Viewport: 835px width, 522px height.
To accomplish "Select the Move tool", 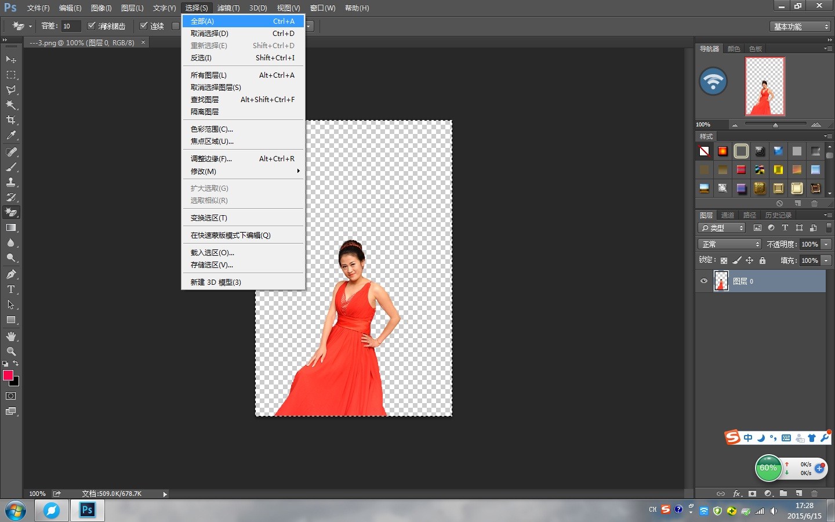I will coord(11,60).
